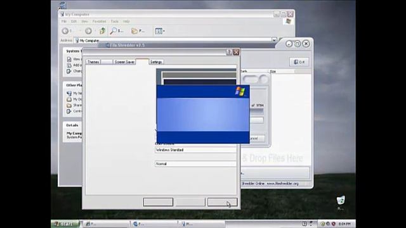Open the filershredder.org link in status bar
The image size is (406, 228).
click(x=282, y=184)
